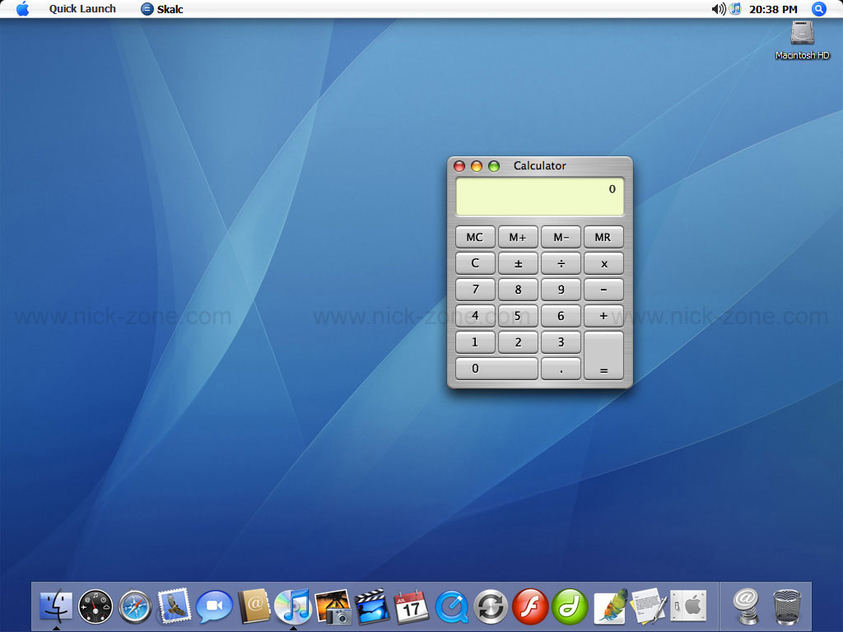Click calculator digit 5
The image size is (843, 632).
coord(518,316)
